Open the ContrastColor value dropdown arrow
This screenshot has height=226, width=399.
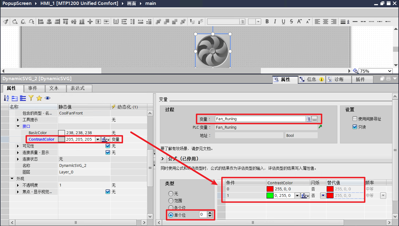click(98, 139)
